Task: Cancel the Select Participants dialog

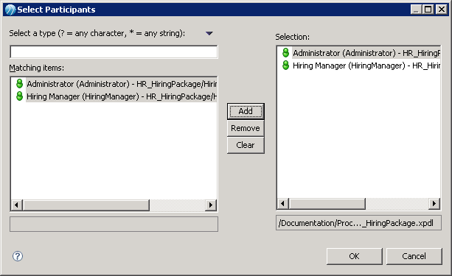Action: pos(414,256)
